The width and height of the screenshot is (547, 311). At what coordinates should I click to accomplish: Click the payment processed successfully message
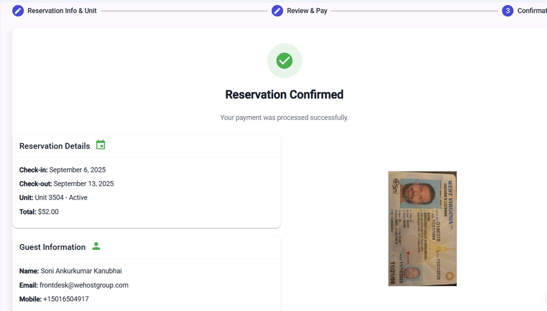coord(284,118)
